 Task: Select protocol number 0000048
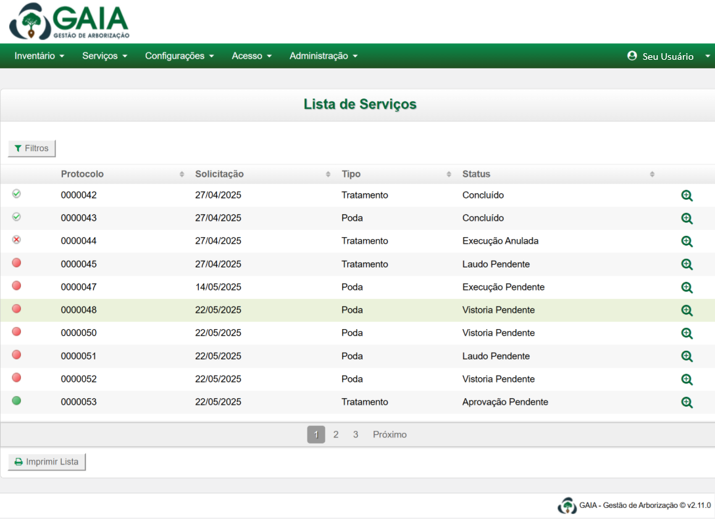pyautogui.click(x=78, y=310)
